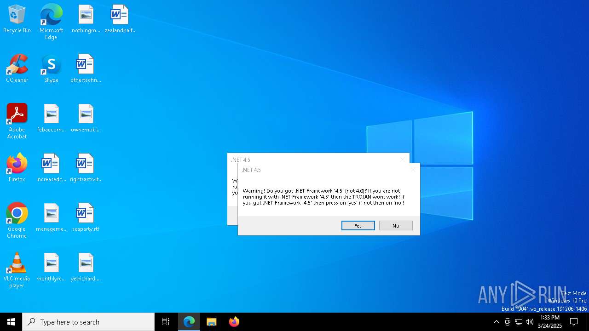Select the Skype desktop shortcut

51,69
